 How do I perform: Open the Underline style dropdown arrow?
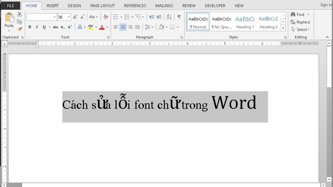pos(50,27)
